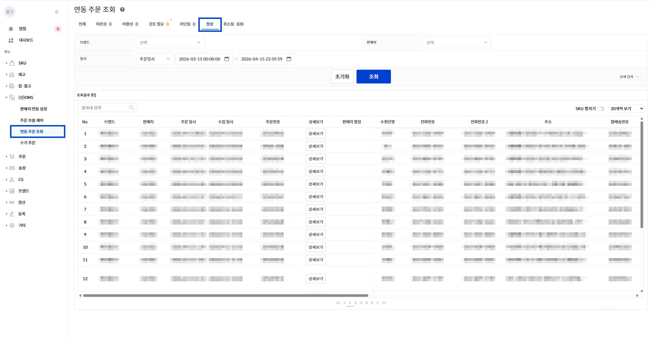Open the start date calendar icon
Screen dimensions: 652x341
pos(227,59)
